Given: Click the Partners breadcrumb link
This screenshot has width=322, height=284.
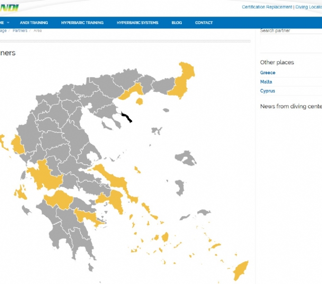Looking at the screenshot, I should (x=20, y=31).
